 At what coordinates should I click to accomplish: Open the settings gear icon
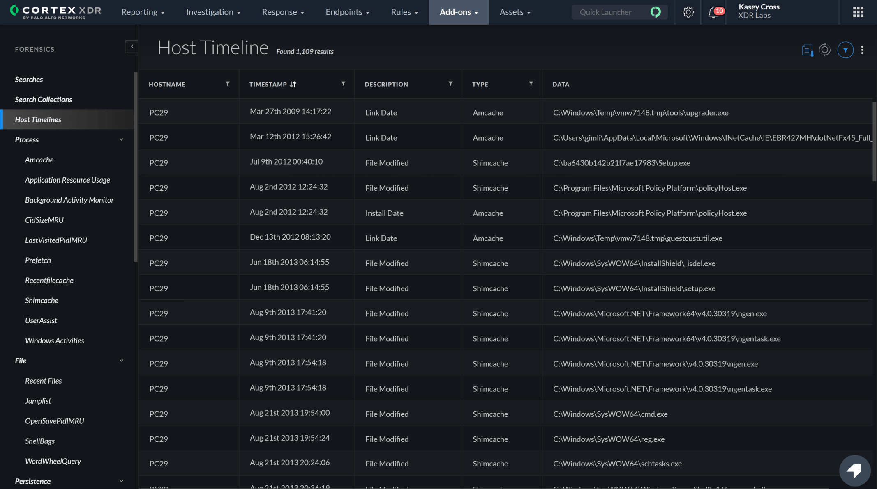point(688,12)
